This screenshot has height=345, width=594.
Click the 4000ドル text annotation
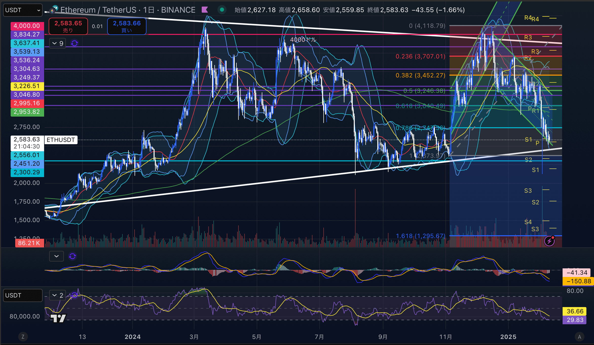pyautogui.click(x=303, y=40)
